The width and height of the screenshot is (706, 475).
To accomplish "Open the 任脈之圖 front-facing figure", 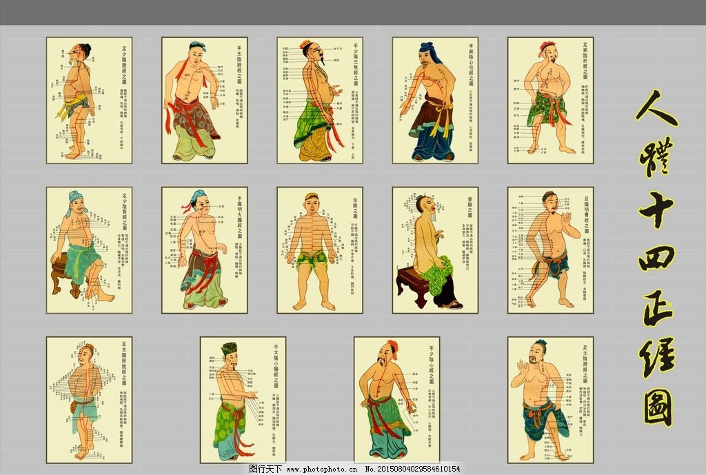I will coord(320,250).
